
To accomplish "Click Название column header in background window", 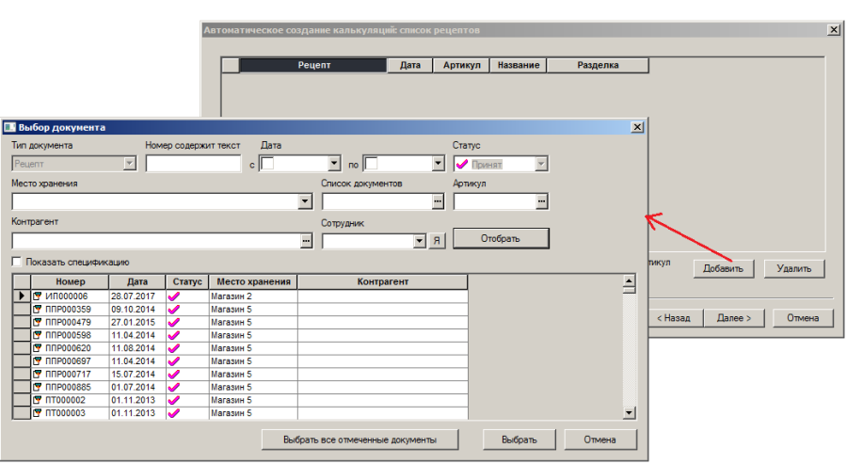I will tap(518, 65).
